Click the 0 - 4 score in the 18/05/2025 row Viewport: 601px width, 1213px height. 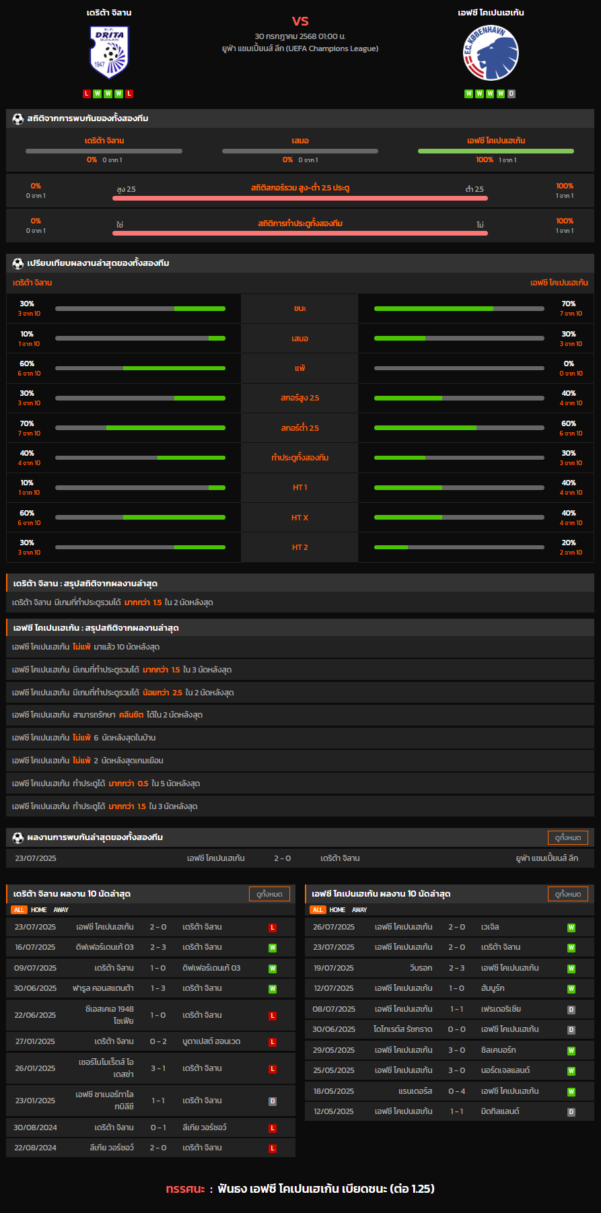457,1091
